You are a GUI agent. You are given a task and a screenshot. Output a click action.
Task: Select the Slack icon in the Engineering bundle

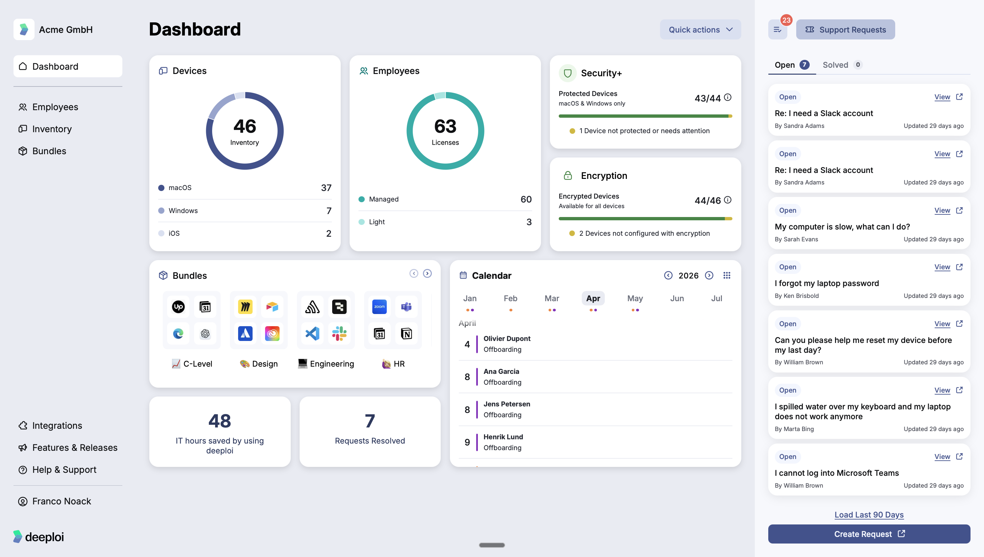340,334
